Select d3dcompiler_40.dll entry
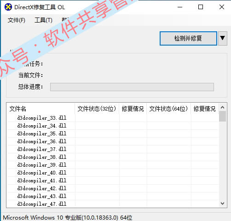Image resolution: width=231 pixels, height=221 pixels. pyautogui.click(x=42, y=173)
